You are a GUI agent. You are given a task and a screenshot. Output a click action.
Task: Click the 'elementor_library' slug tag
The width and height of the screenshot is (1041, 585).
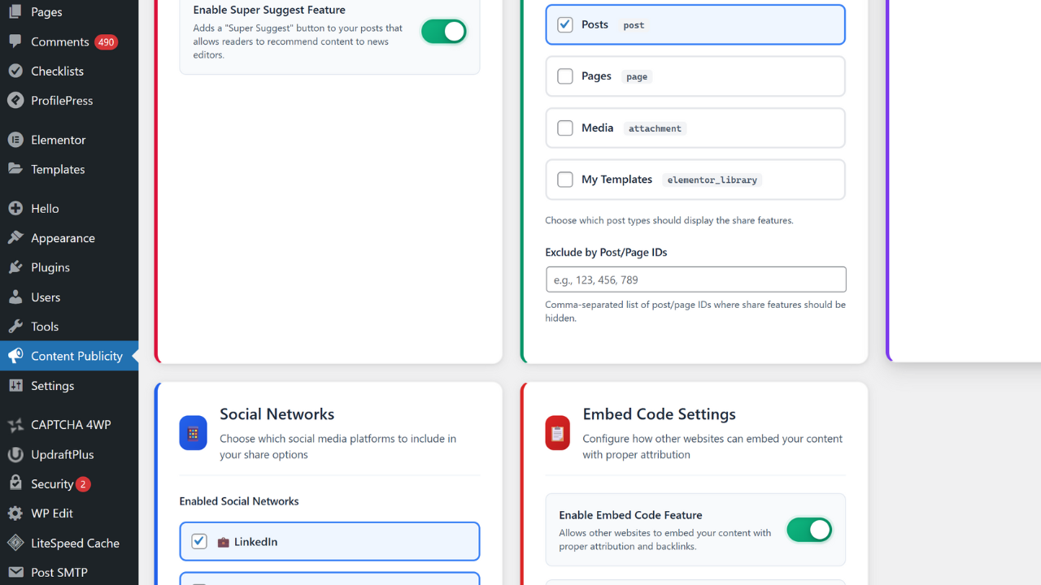click(x=712, y=180)
